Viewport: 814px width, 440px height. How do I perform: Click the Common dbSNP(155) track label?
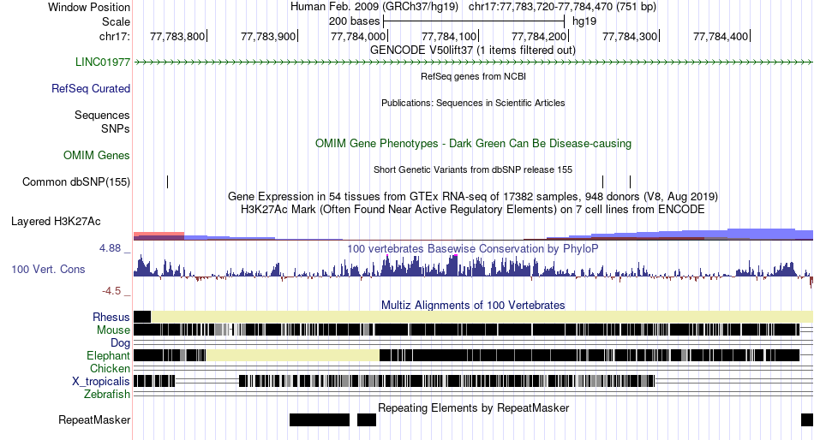click(76, 182)
